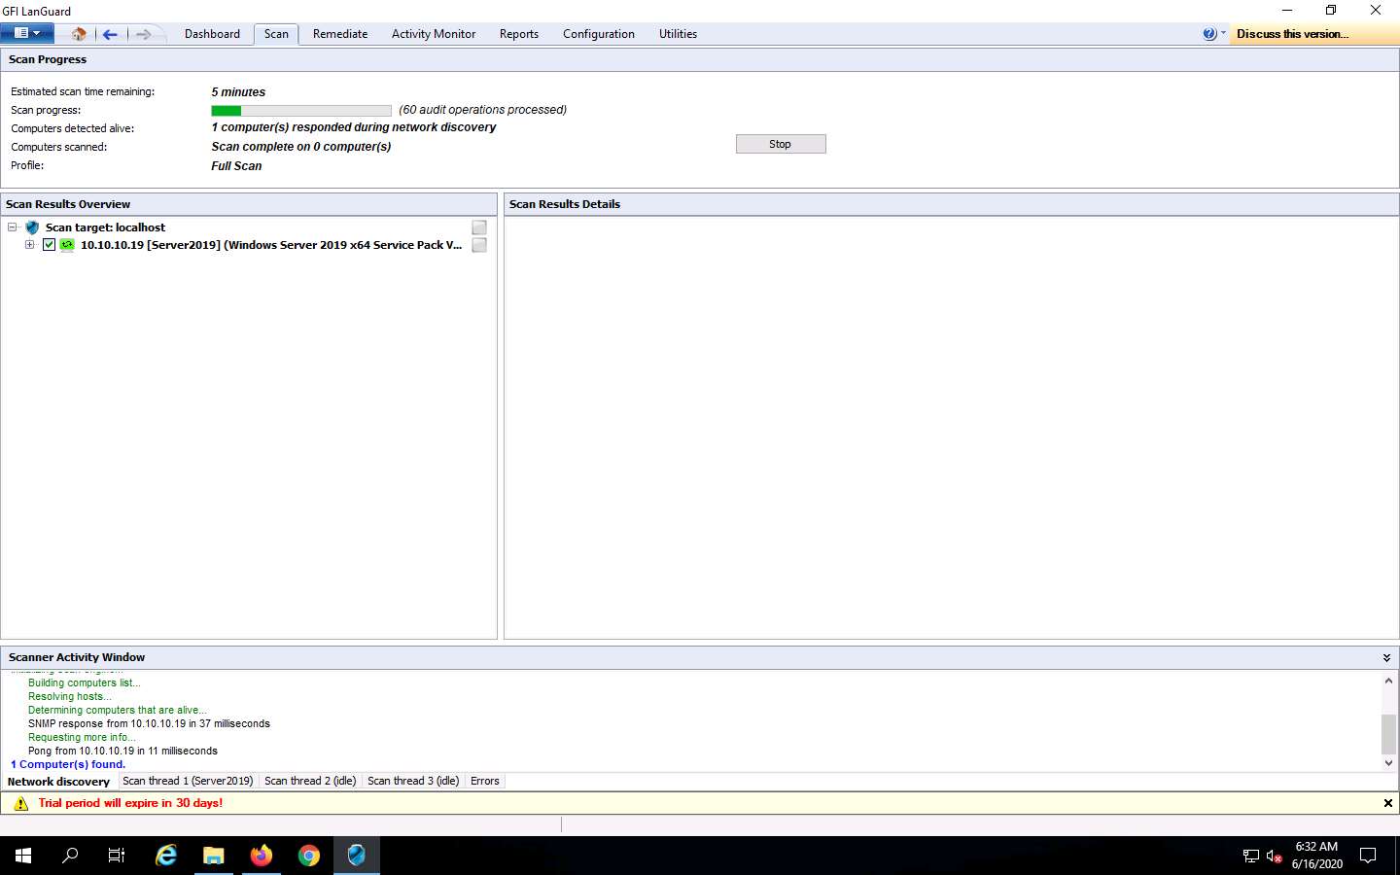Click the Scan target shield icon
Screen dimensions: 1400x875
pos(32,227)
